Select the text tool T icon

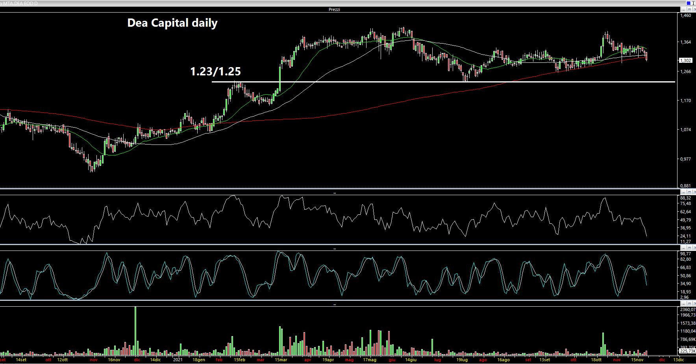pos(693,3)
